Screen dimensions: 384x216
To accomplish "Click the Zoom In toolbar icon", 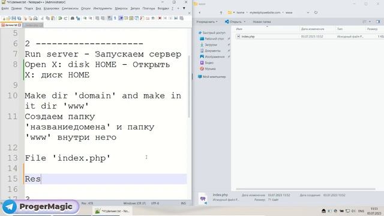I will [x=85, y=19].
